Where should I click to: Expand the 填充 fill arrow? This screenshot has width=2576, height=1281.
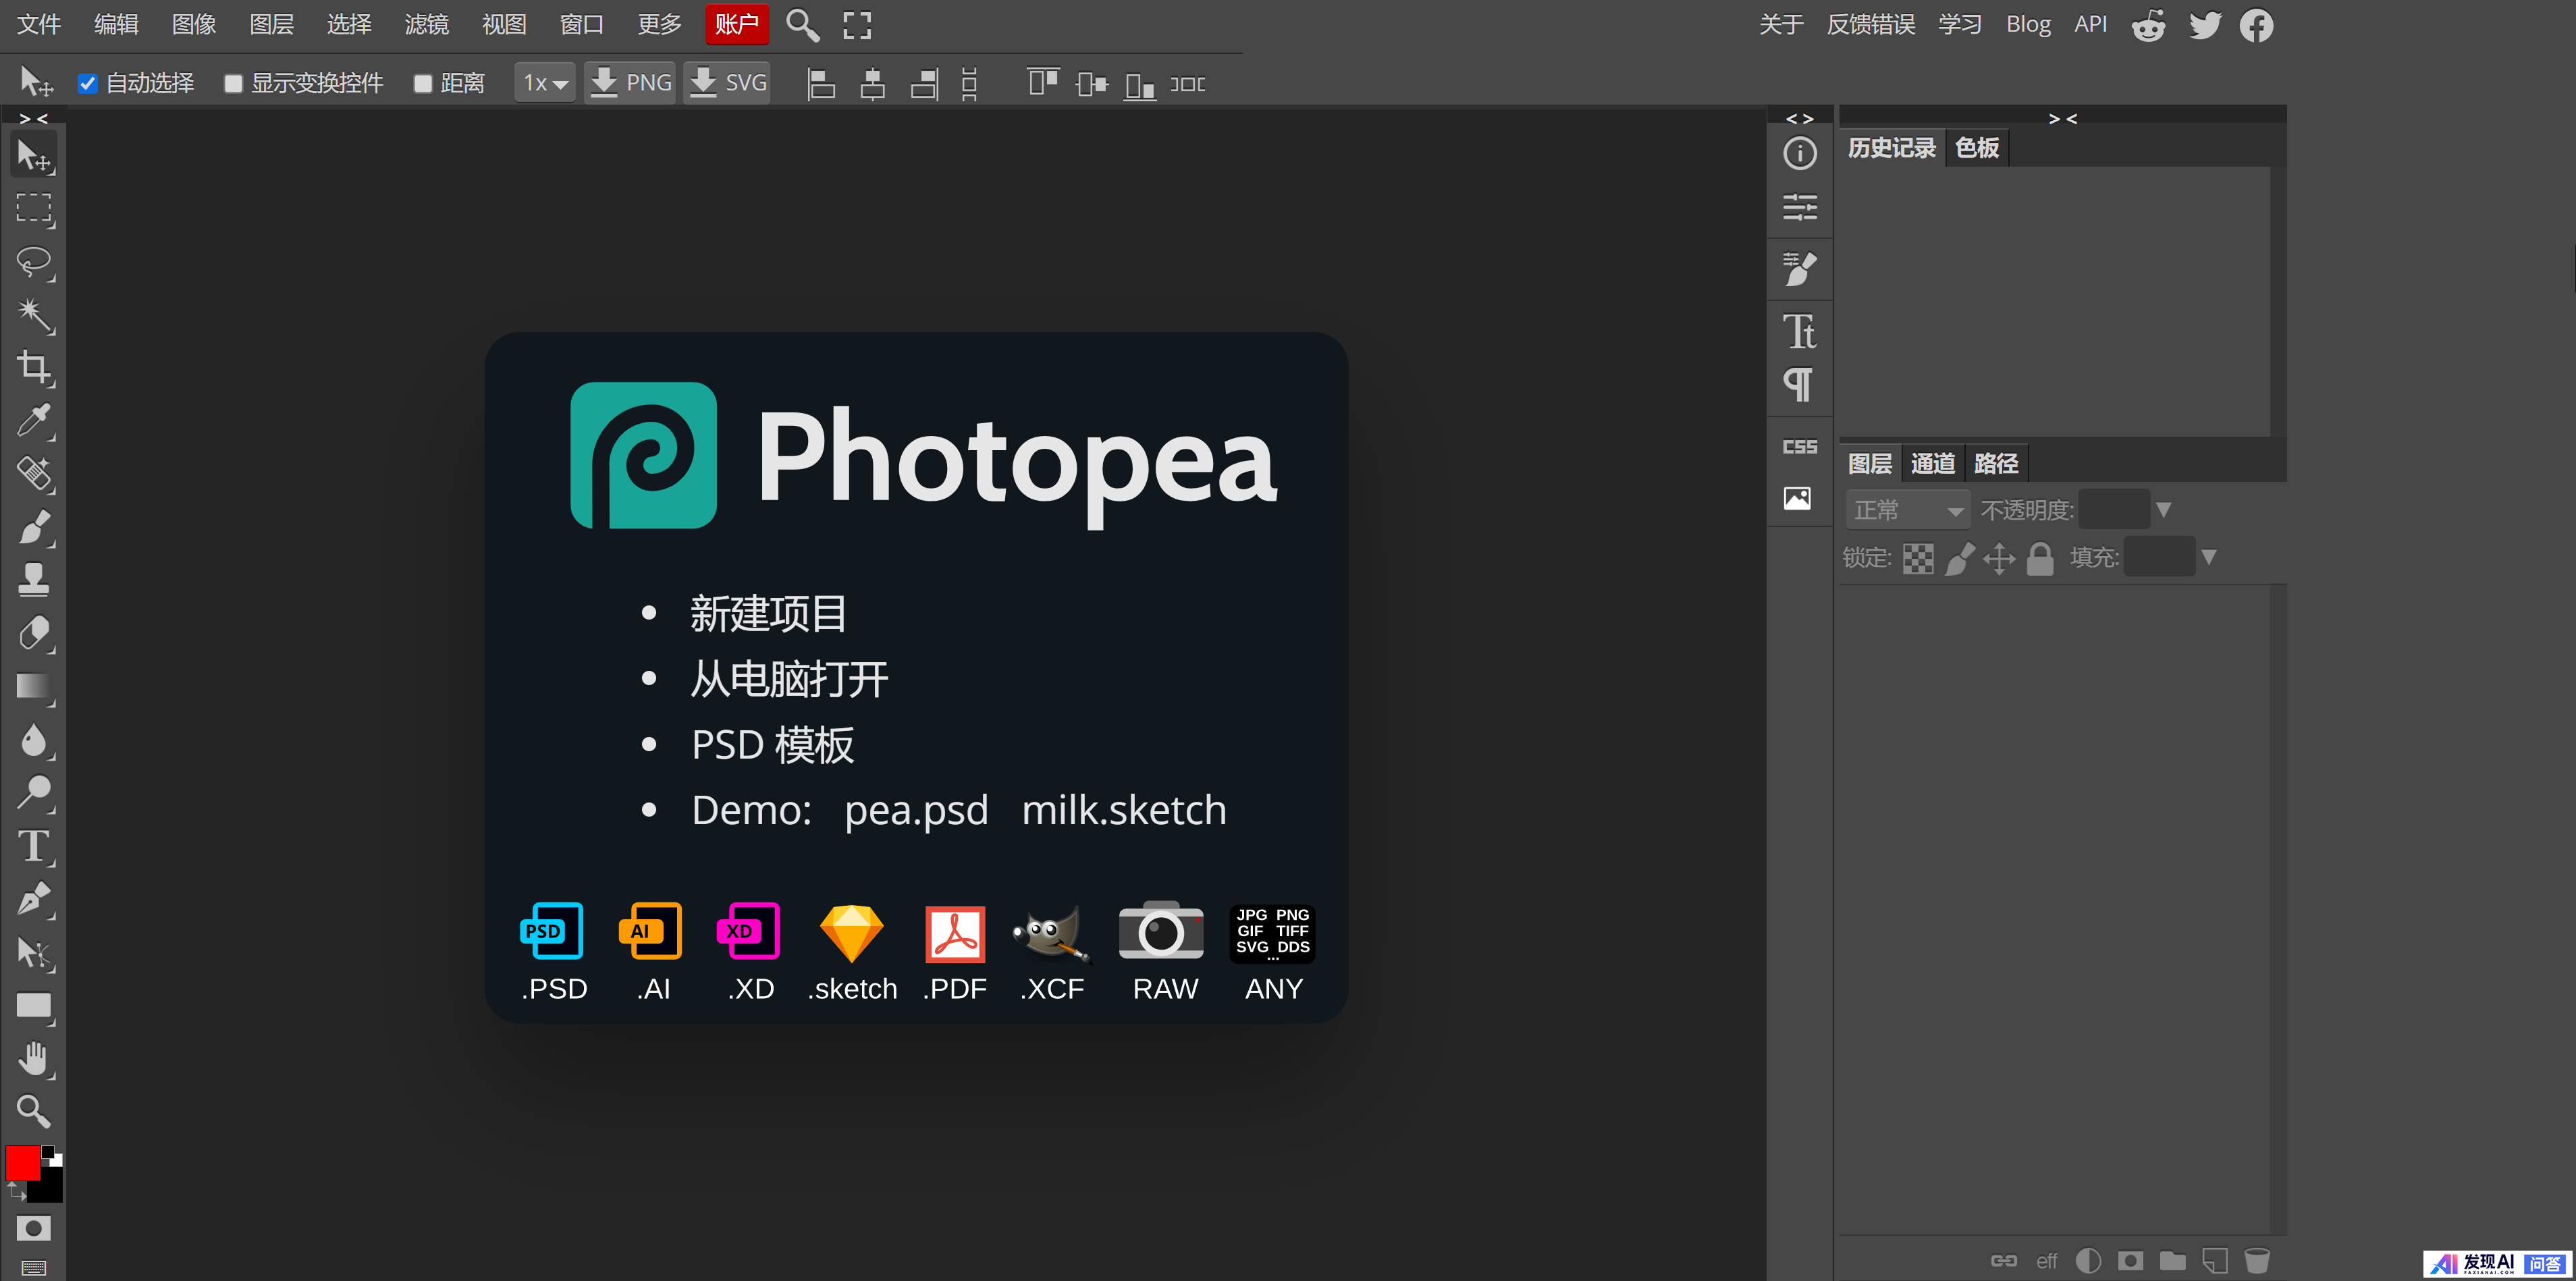pyautogui.click(x=2208, y=557)
